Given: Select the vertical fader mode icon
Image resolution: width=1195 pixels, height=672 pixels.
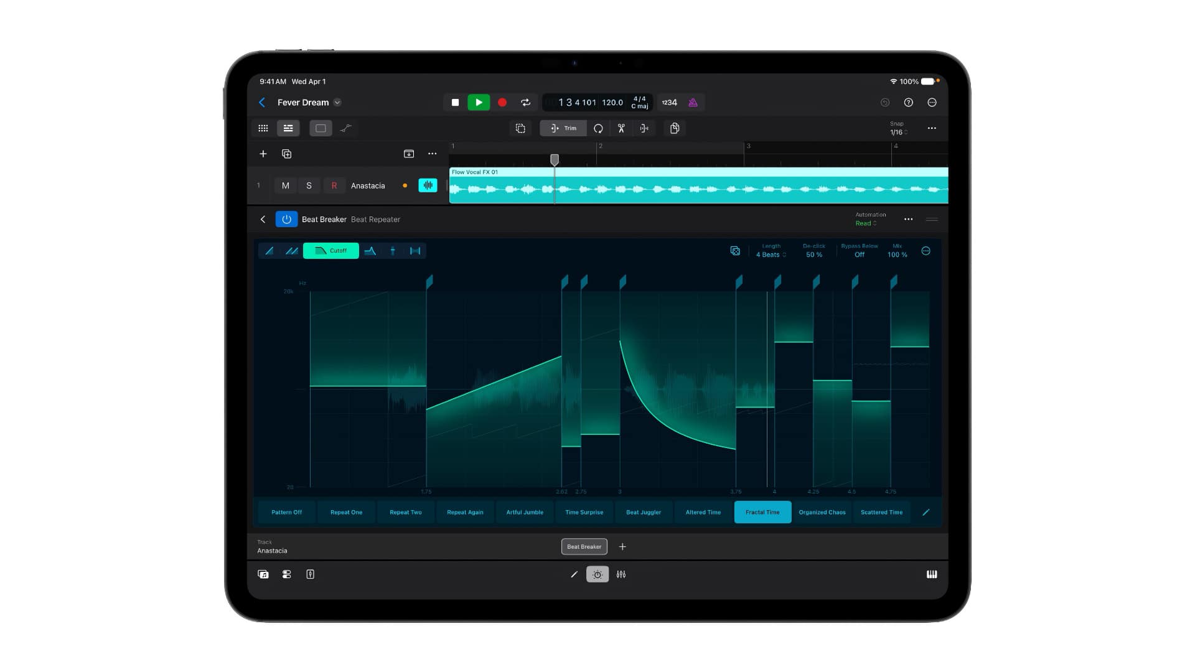Looking at the screenshot, I should (393, 251).
